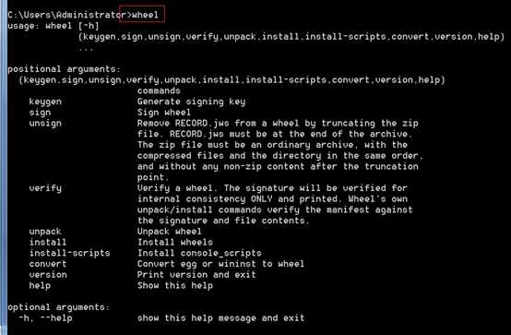Click the 'Install console_scripts' description
Screen dimensions: 511x335
tap(199, 253)
